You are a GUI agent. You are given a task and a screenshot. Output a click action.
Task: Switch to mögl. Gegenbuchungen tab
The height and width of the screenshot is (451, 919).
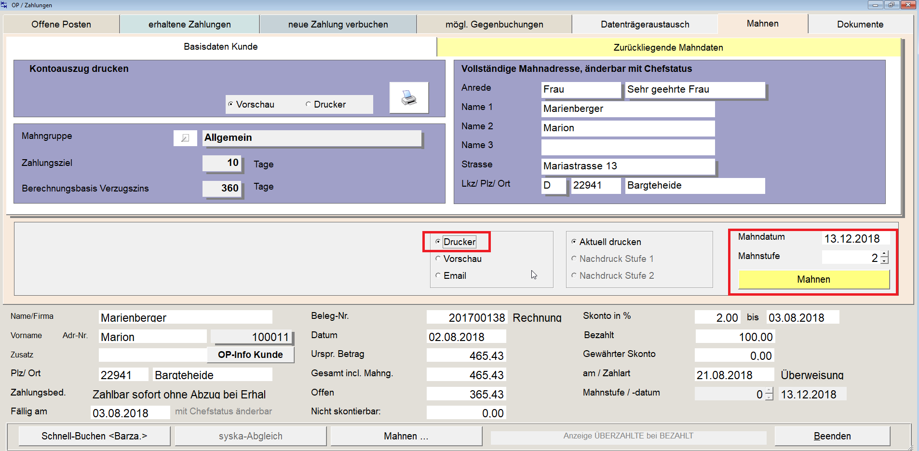coord(494,24)
